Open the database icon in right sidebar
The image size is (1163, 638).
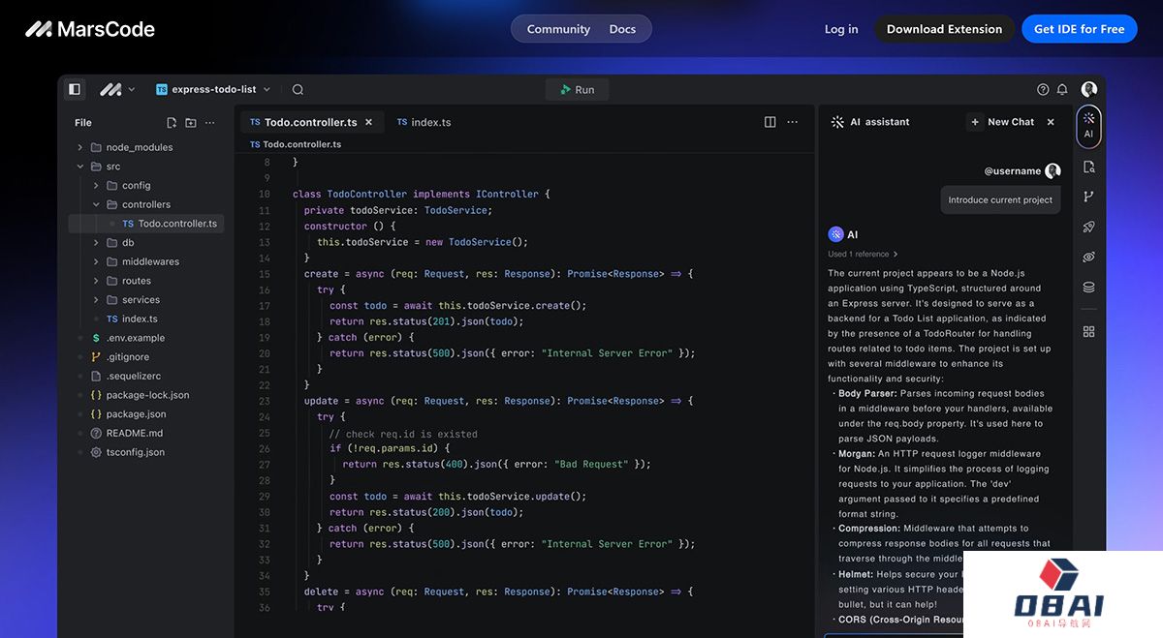(1088, 288)
